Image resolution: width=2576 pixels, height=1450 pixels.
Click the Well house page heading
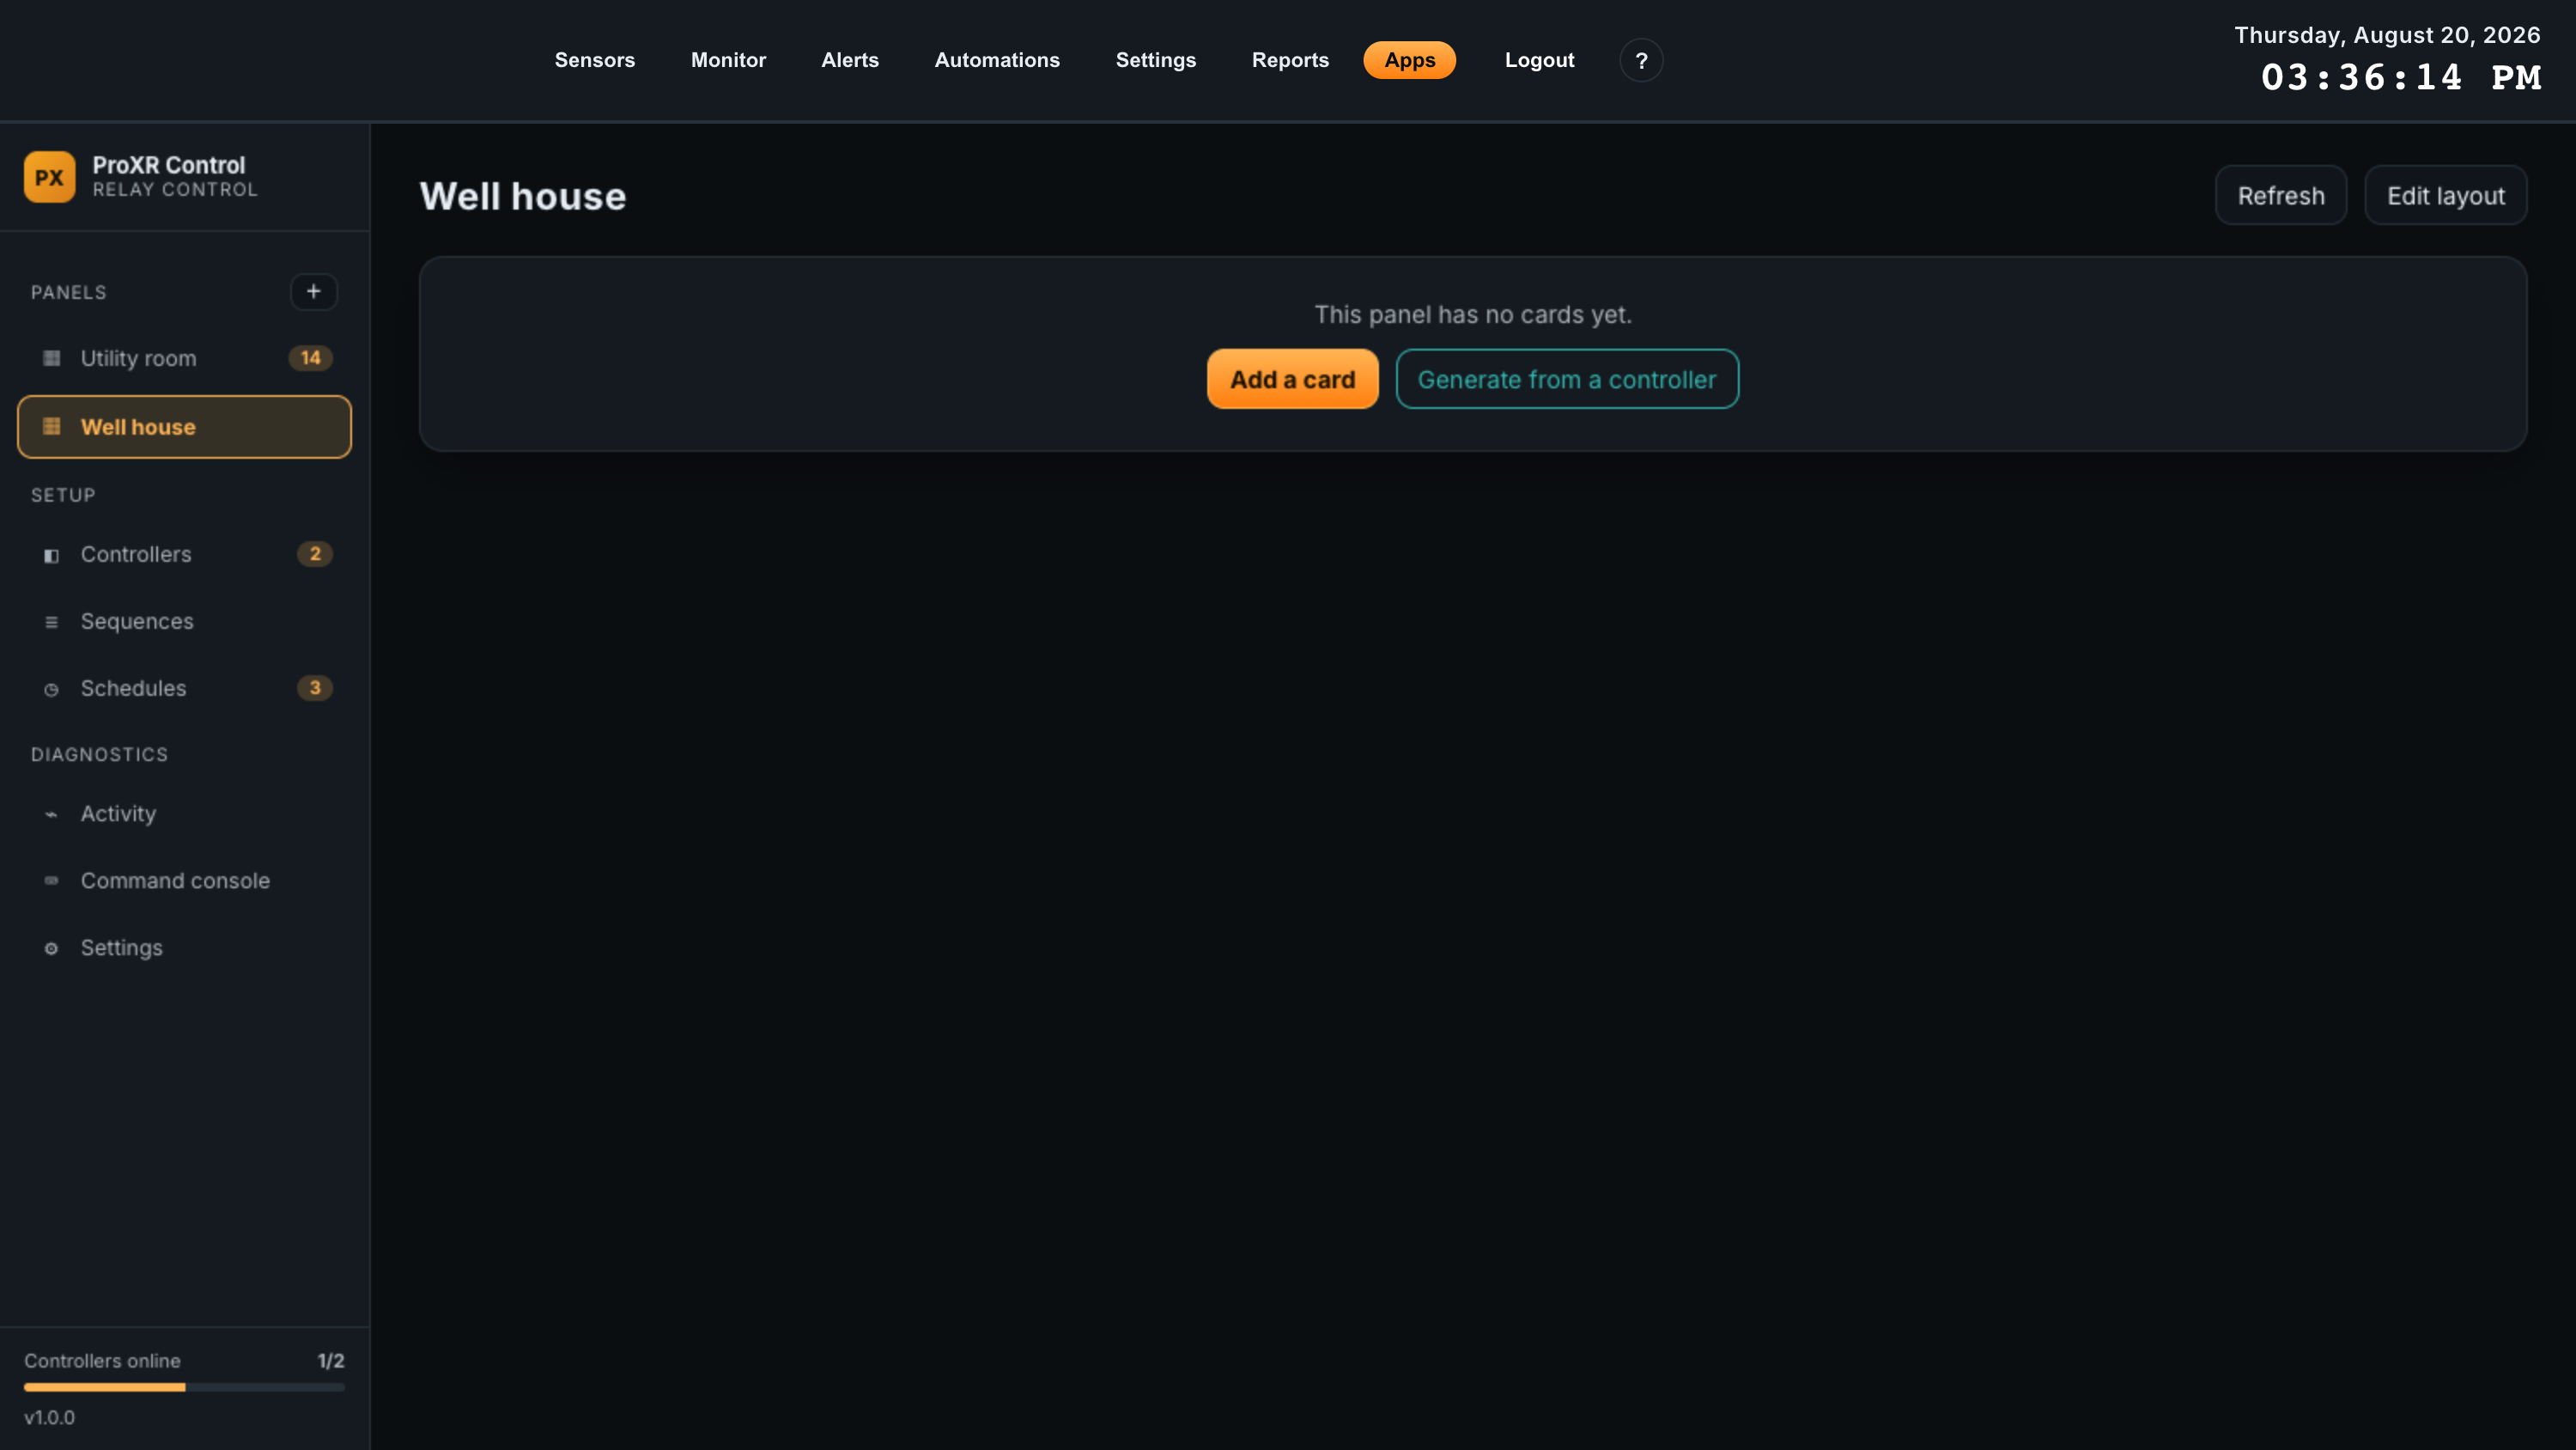click(522, 196)
